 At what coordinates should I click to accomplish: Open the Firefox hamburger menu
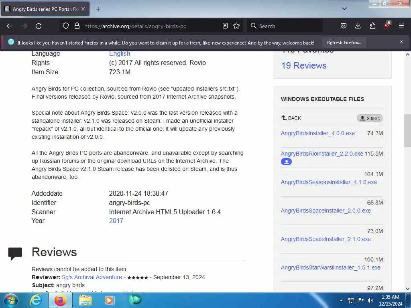[x=401, y=26]
